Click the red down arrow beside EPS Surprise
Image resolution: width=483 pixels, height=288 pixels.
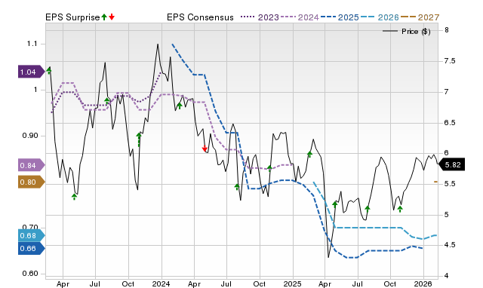click(112, 17)
